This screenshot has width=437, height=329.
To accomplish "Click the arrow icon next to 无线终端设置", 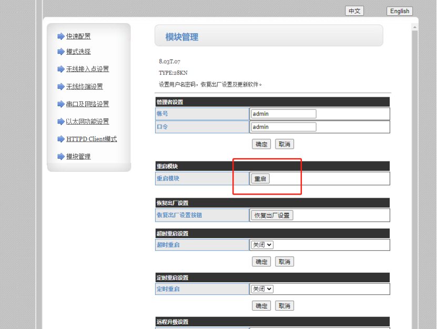I will tap(60, 87).
